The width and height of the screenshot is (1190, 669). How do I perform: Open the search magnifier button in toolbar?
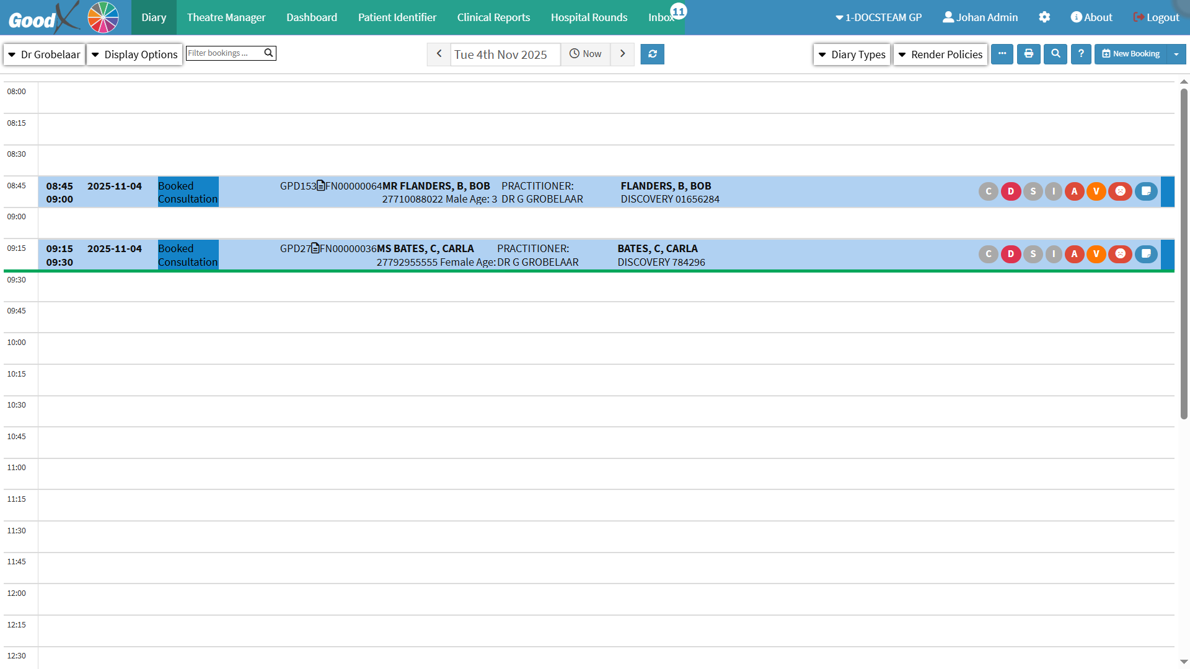tap(1055, 54)
